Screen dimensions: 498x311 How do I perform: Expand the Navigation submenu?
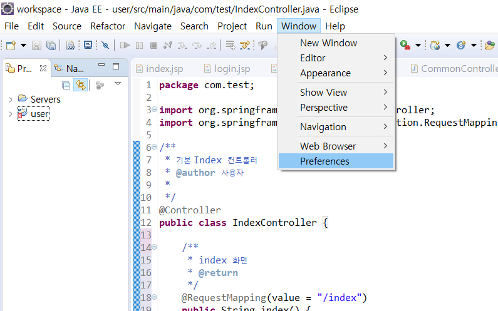[x=336, y=127]
